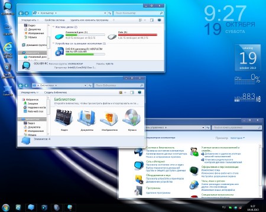Click the Data D: red usage bar

(x=138, y=35)
